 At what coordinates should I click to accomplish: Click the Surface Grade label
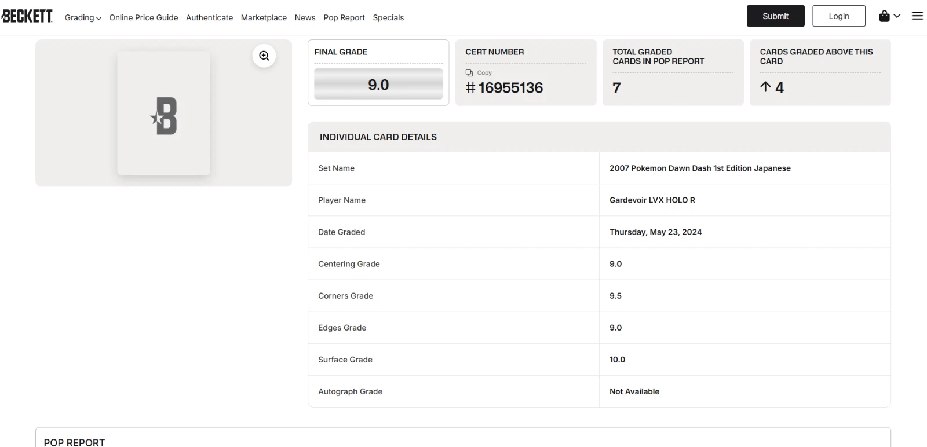345,360
